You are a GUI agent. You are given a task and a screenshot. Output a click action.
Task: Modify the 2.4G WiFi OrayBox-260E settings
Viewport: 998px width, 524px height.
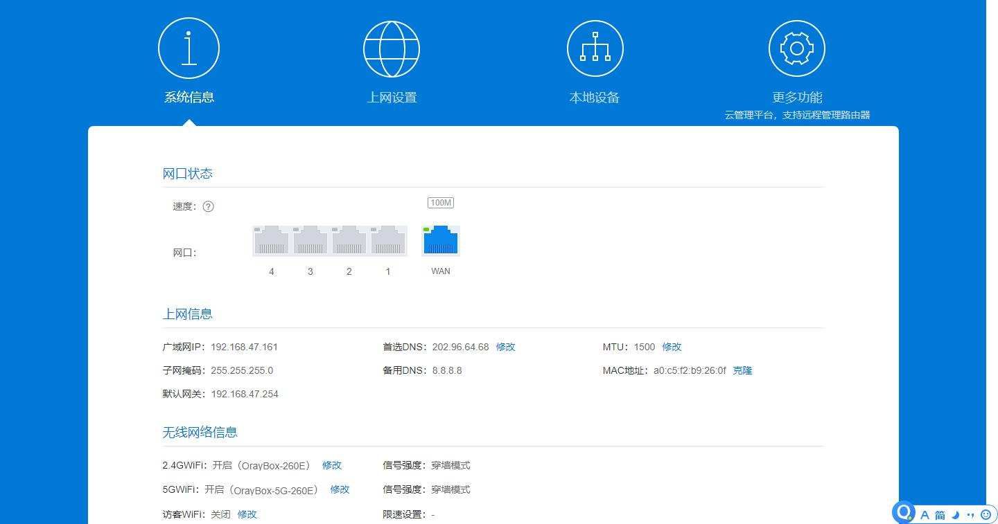[x=332, y=465]
